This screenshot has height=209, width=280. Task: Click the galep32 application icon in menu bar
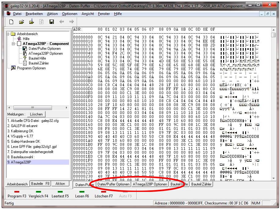tap(9, 13)
